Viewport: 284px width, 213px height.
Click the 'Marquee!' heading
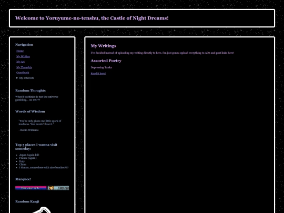[x=23, y=179]
